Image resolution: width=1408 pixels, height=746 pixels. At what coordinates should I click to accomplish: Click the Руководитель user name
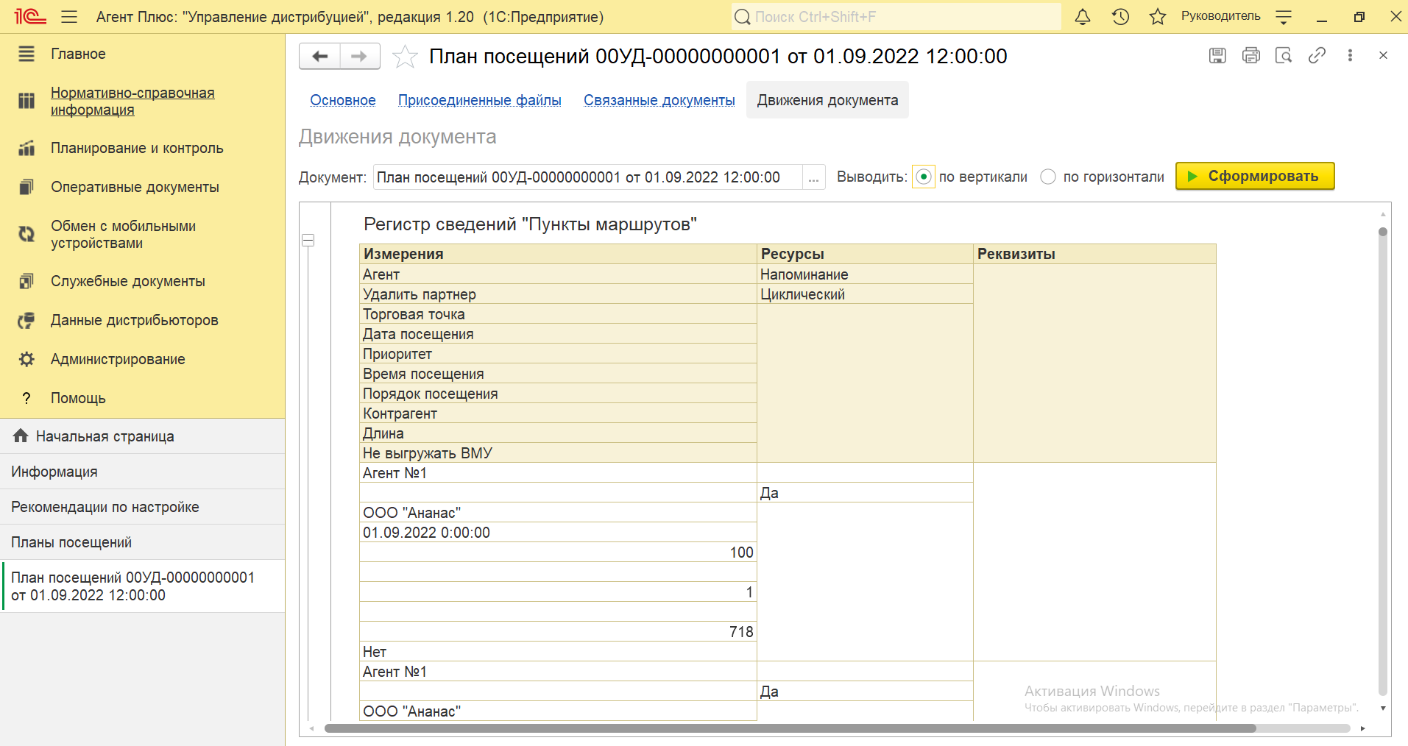pyautogui.click(x=1220, y=16)
